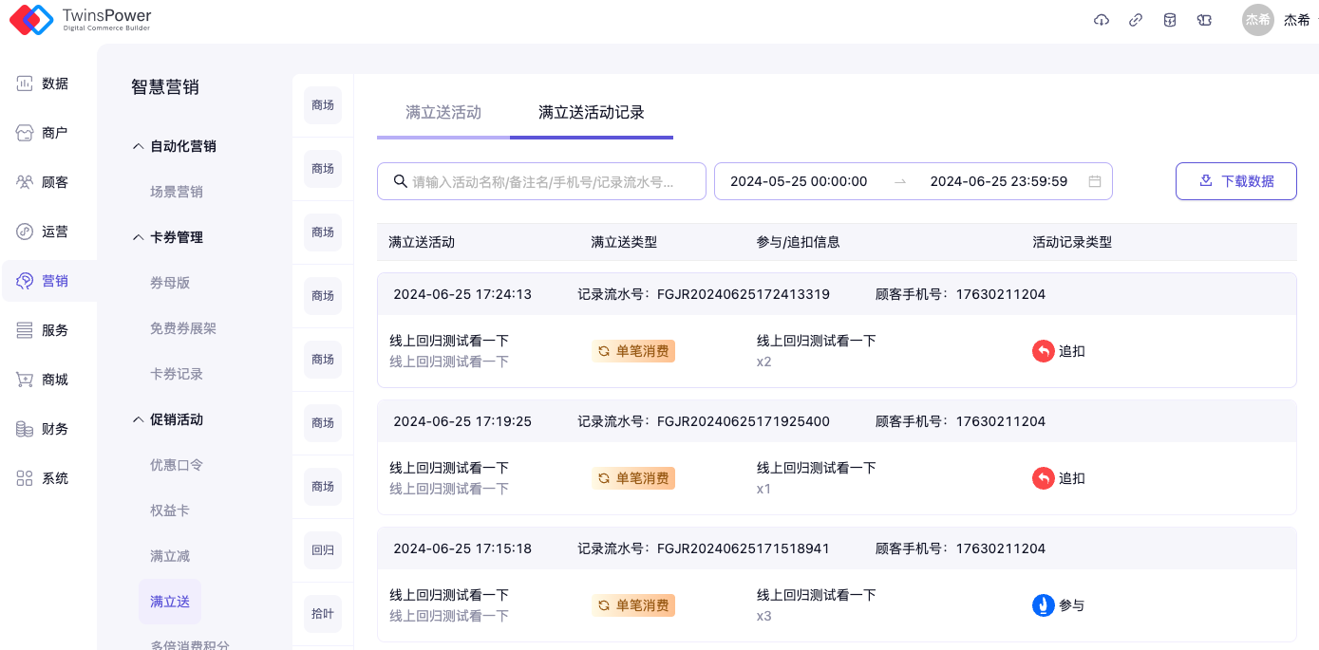Switch to the 满立送活动 tab
The width and height of the screenshot is (1319, 650).
(443, 112)
